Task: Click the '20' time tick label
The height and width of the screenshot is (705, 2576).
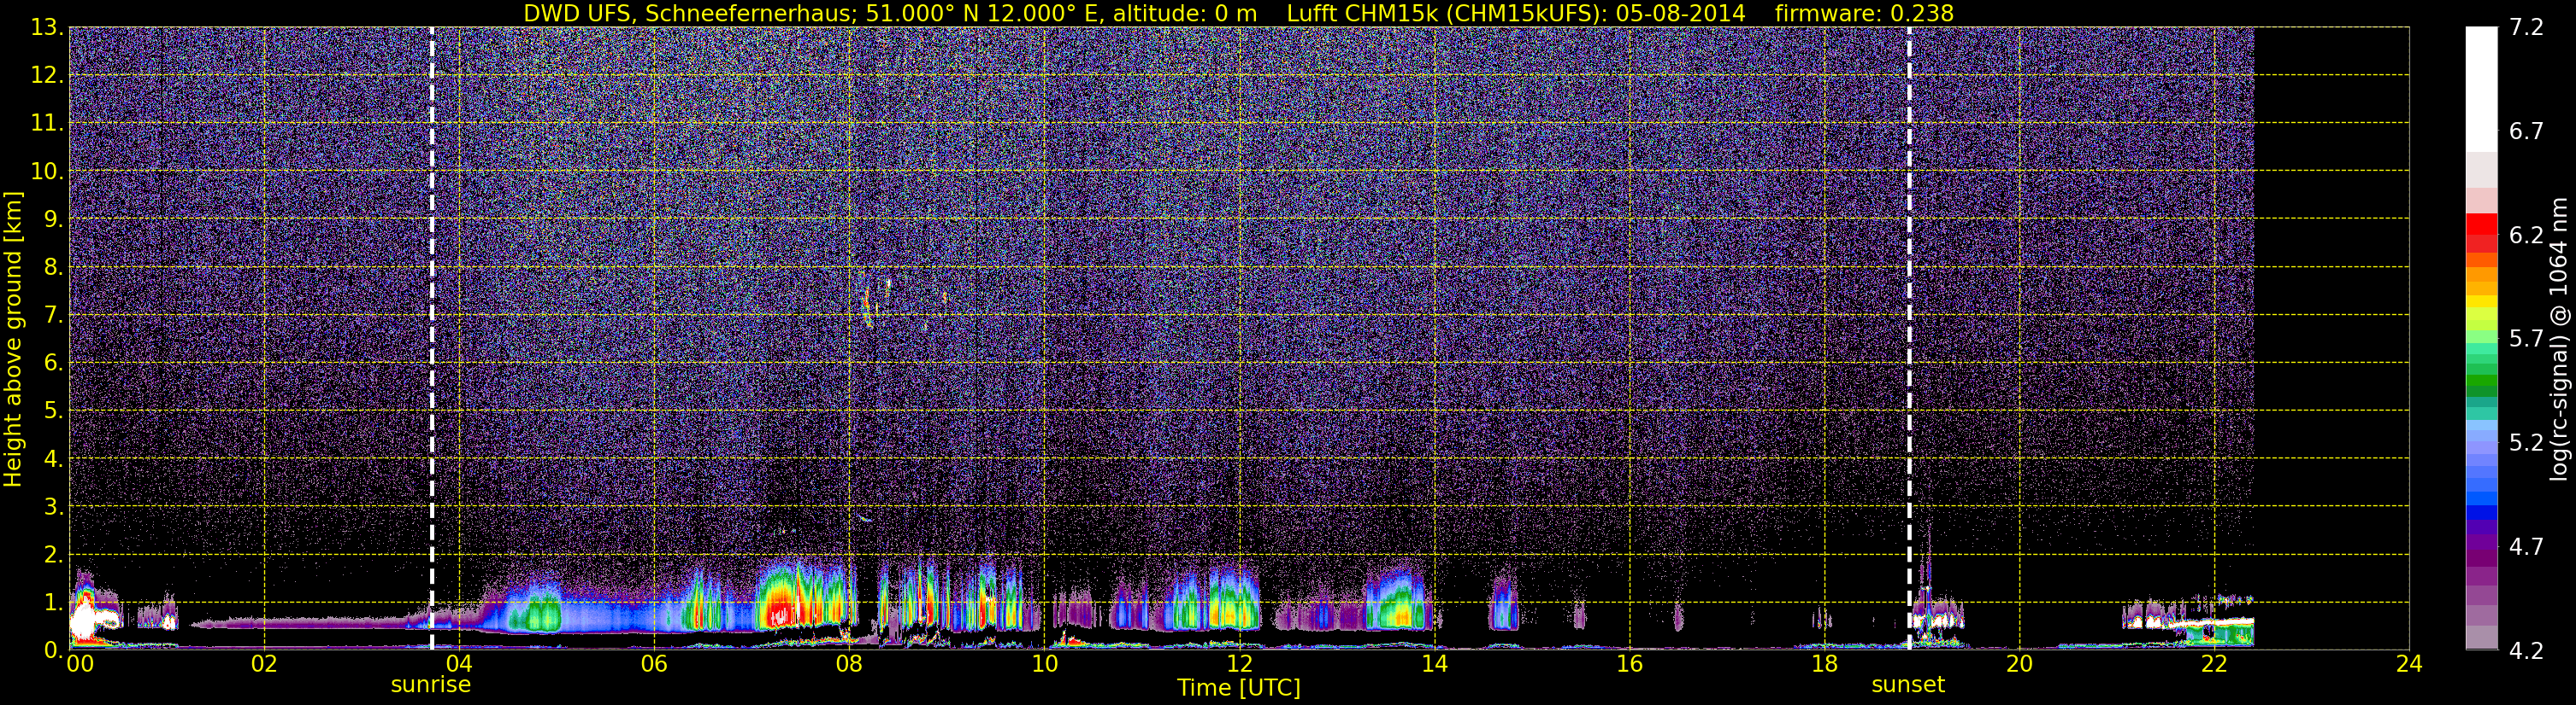Action: click(2019, 664)
